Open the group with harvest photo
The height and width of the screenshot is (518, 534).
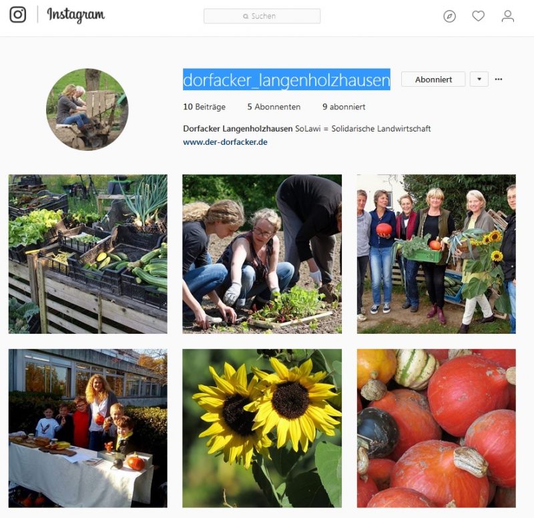[x=437, y=254]
